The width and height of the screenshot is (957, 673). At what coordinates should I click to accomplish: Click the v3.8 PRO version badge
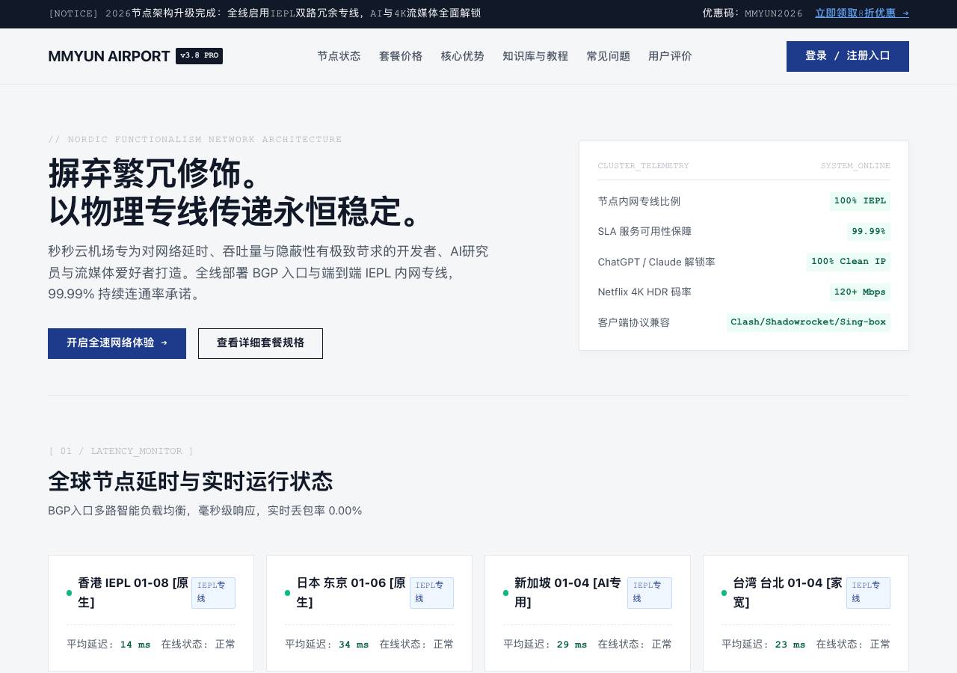pyautogui.click(x=199, y=56)
